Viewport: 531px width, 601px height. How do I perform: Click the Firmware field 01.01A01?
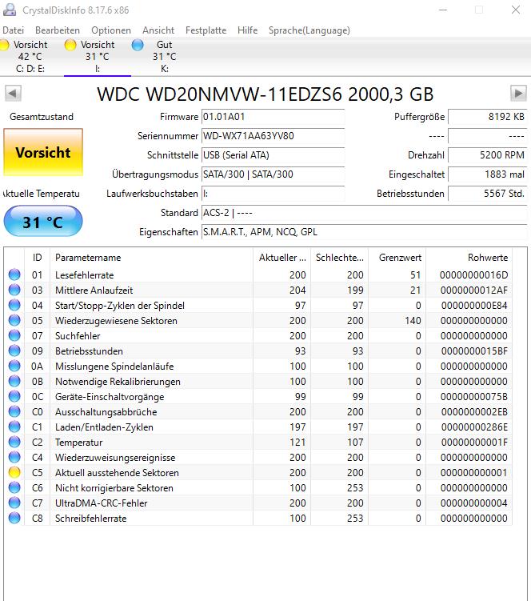[273, 117]
